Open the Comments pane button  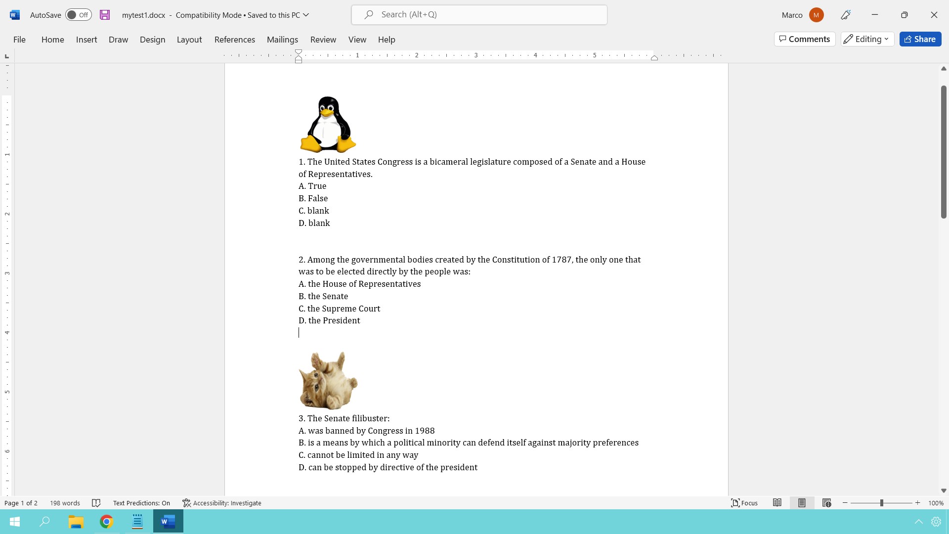click(804, 39)
